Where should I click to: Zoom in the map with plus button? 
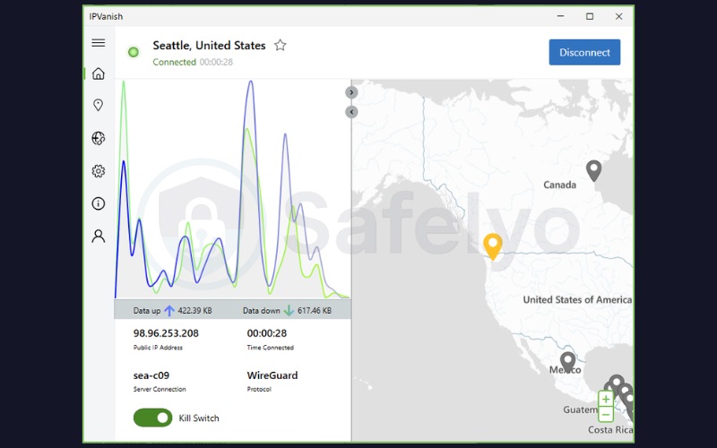[606, 399]
